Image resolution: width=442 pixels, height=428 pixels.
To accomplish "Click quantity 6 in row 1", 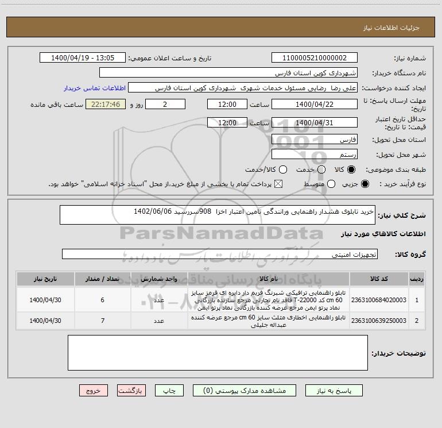I will coord(103,300).
